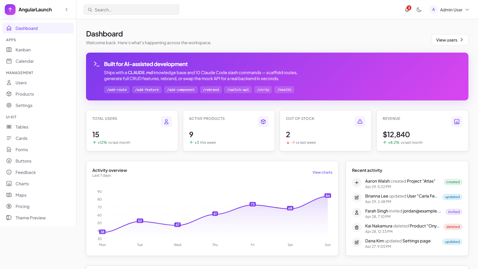The image size is (478, 269).
Task: Toggle dark mode with the moon icon
Action: 419,10
